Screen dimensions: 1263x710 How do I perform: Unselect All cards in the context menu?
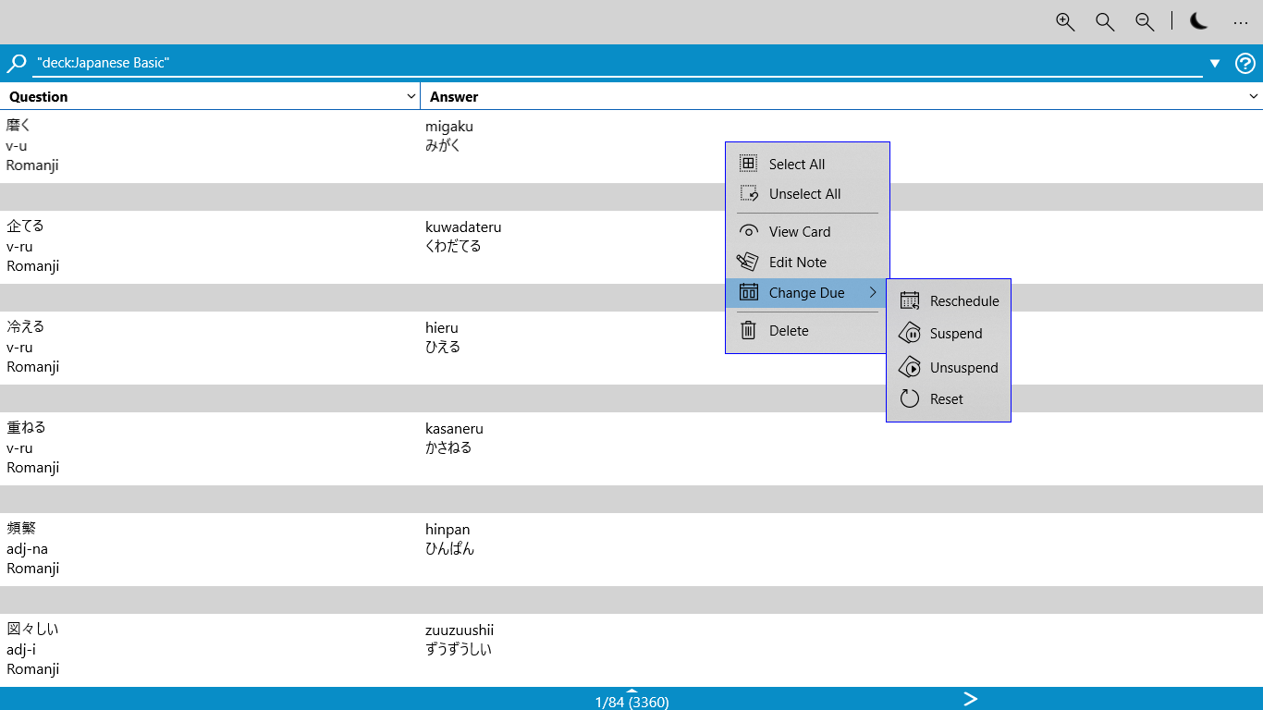[804, 194]
